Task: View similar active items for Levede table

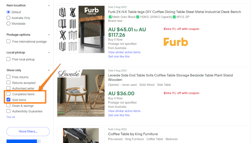Action: [x=124, y=111]
